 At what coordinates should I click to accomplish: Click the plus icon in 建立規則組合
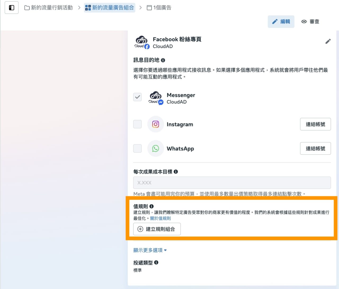pos(140,229)
